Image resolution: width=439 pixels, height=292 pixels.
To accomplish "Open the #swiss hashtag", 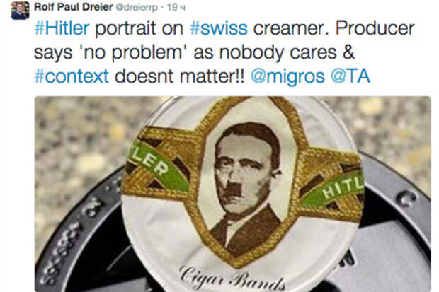I will (219, 28).
